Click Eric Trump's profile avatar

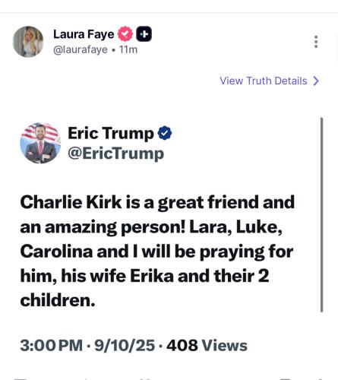coord(40,143)
